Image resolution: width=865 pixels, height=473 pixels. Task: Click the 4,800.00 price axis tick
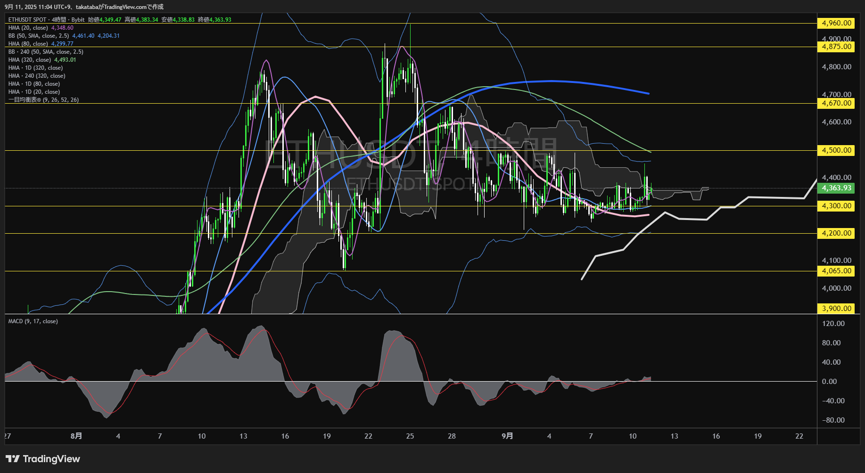click(837, 67)
